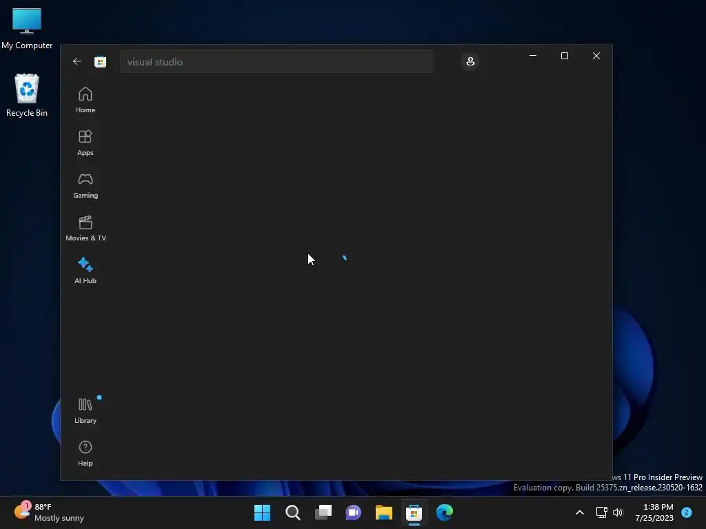The width and height of the screenshot is (706, 529).
Task: Click the Microsoft Store taskbar icon
Action: tap(414, 512)
